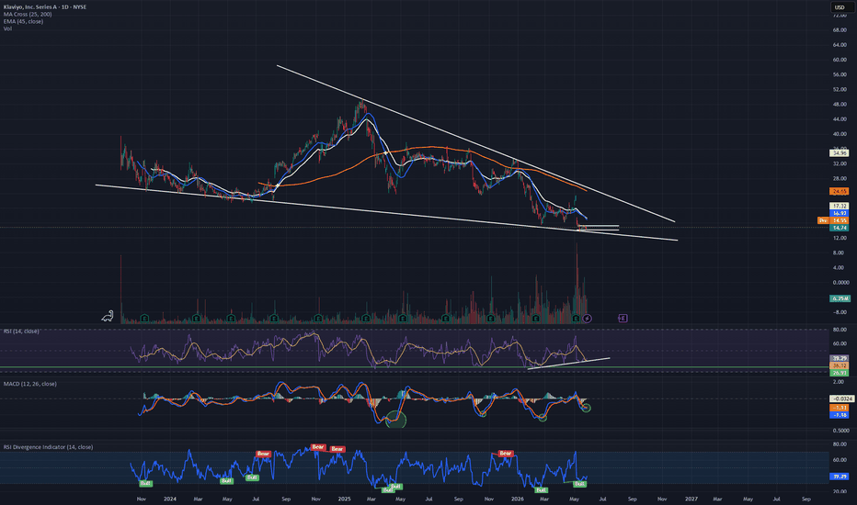Screen dimensions: 857x505
Task: Click the orange 24.65 price scale label
Action: (x=839, y=191)
